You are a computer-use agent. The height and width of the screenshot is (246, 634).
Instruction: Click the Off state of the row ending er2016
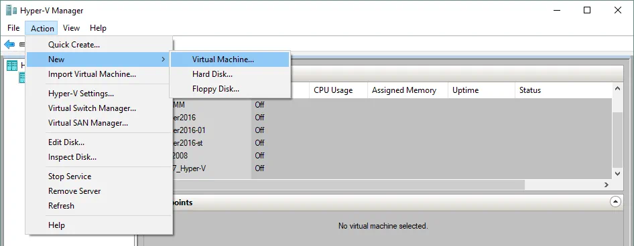point(259,118)
